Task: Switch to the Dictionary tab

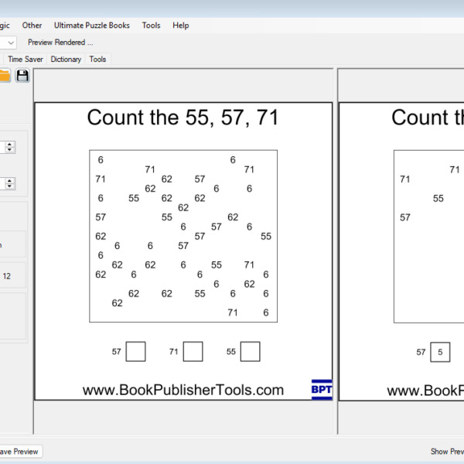Action: pyautogui.click(x=66, y=59)
